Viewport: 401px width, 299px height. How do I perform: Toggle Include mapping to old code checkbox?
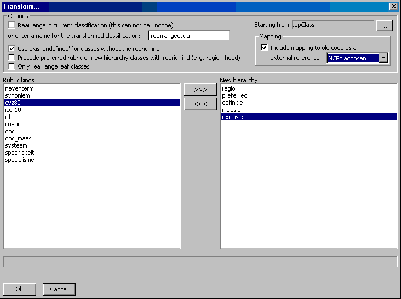point(265,48)
